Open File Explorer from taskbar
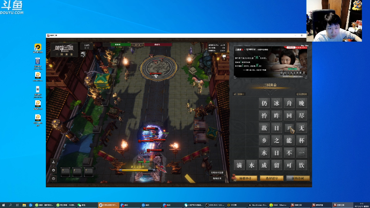This screenshot has width=370, height=208. pos(24,205)
